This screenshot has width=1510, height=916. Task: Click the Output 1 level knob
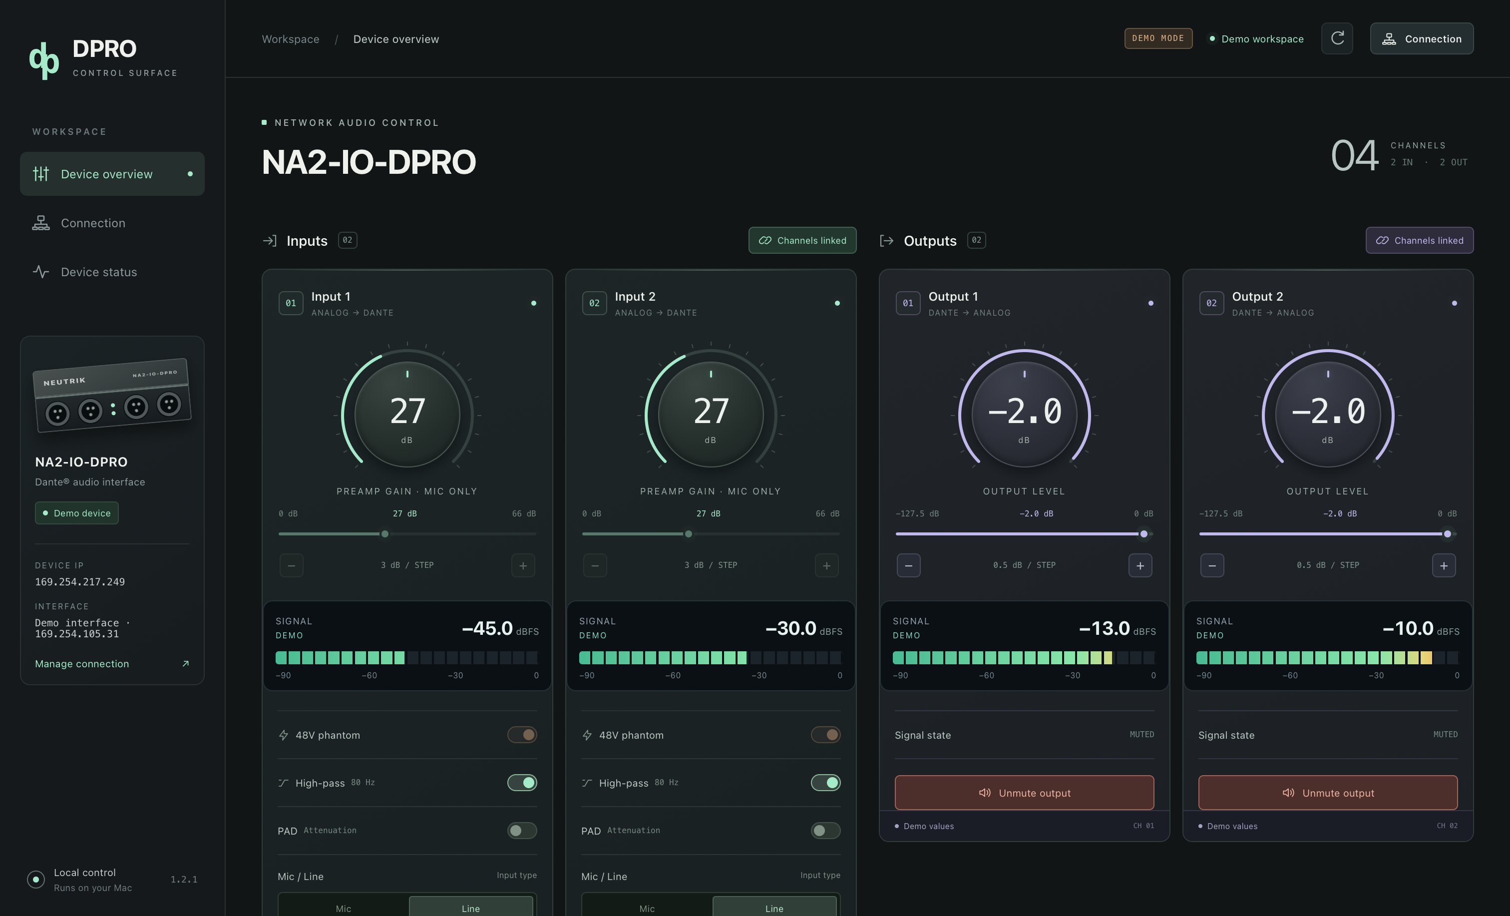[1024, 415]
